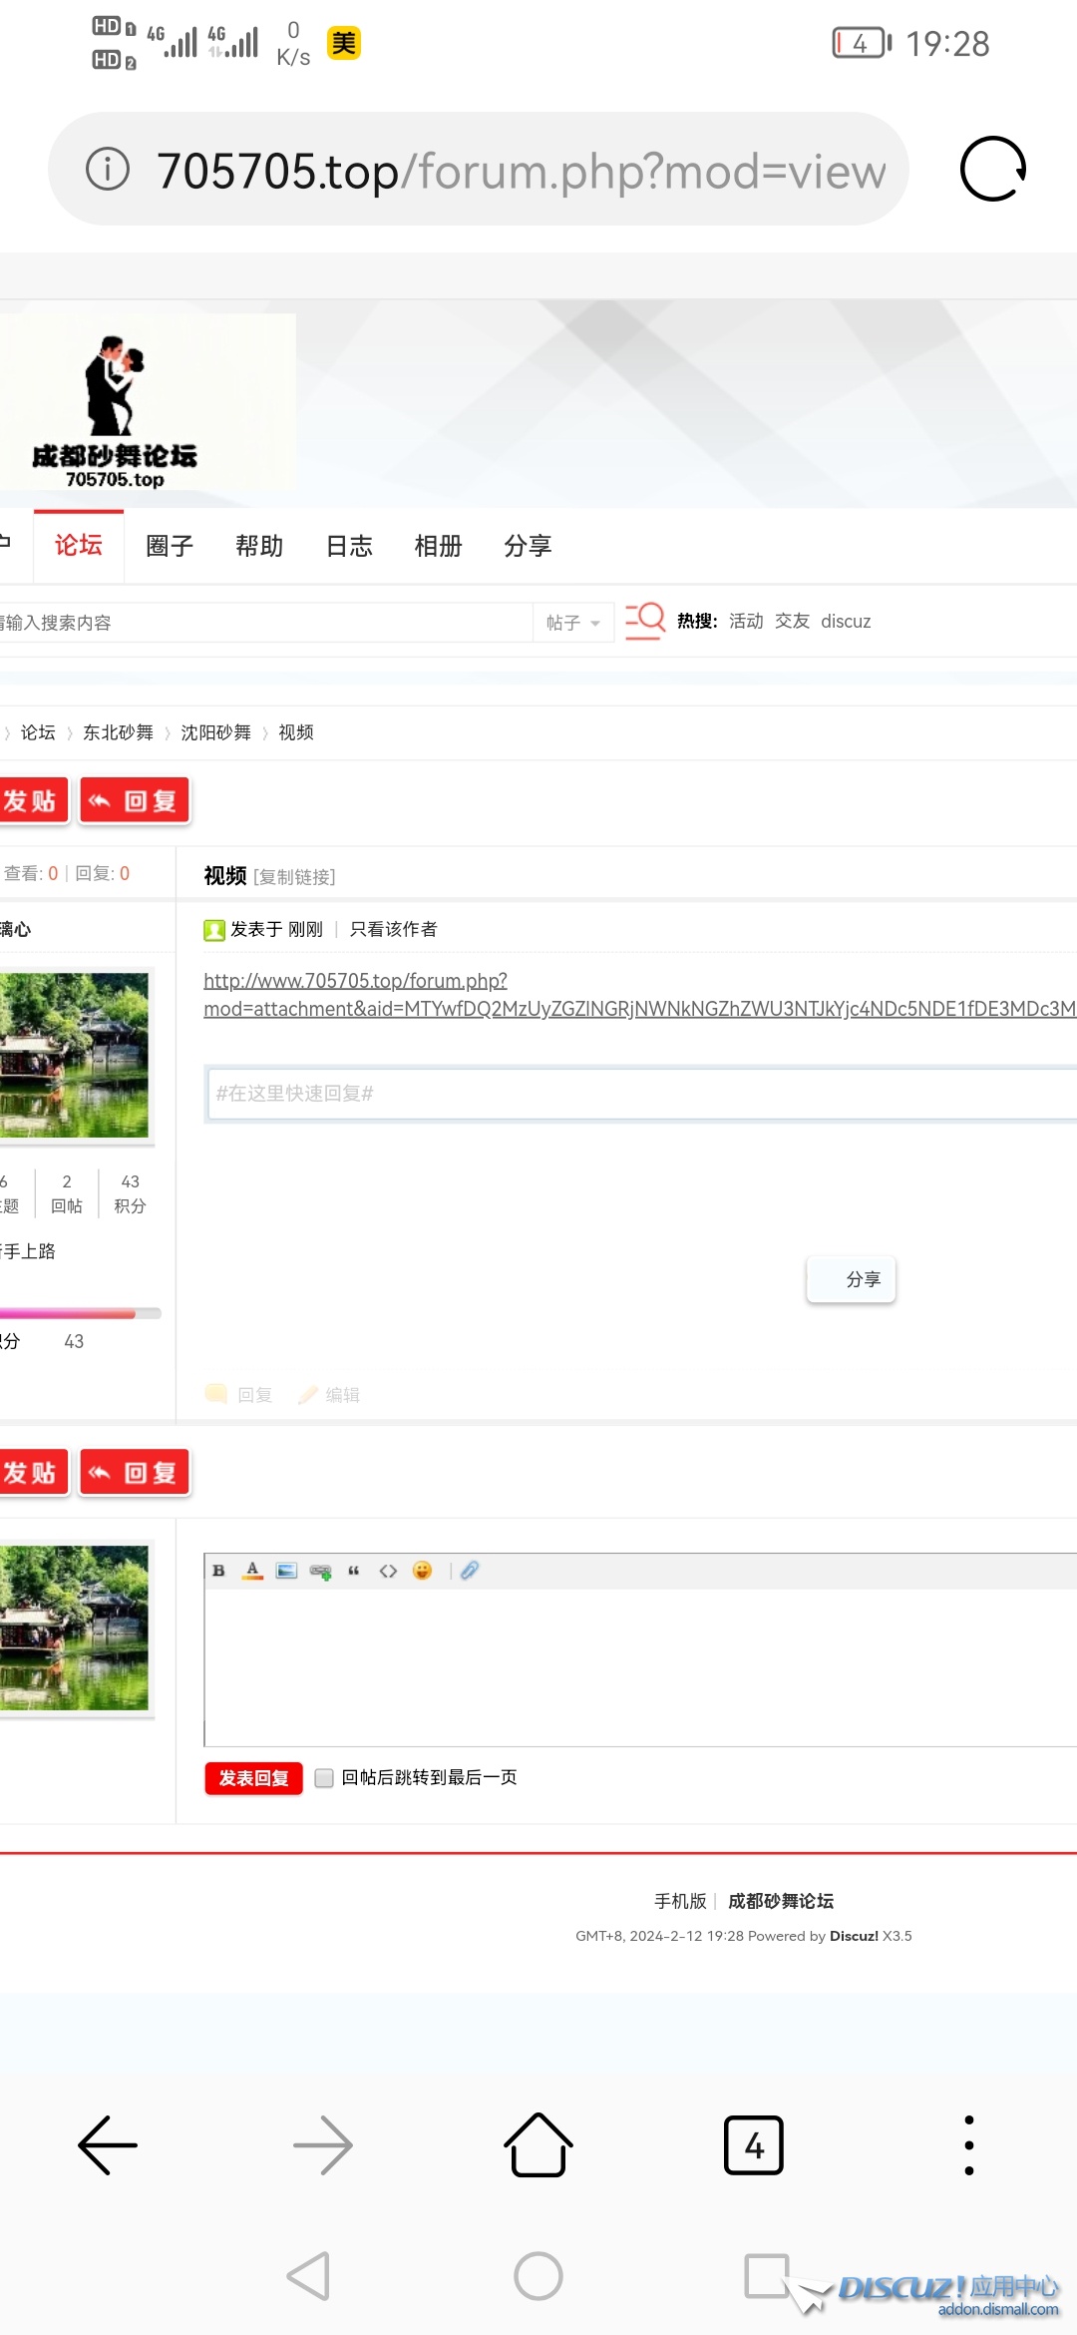Open the 日志 menu item

pyautogui.click(x=349, y=546)
